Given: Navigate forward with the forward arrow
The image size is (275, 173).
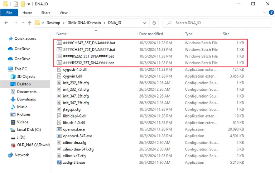Looking at the screenshot, I should [16, 23].
